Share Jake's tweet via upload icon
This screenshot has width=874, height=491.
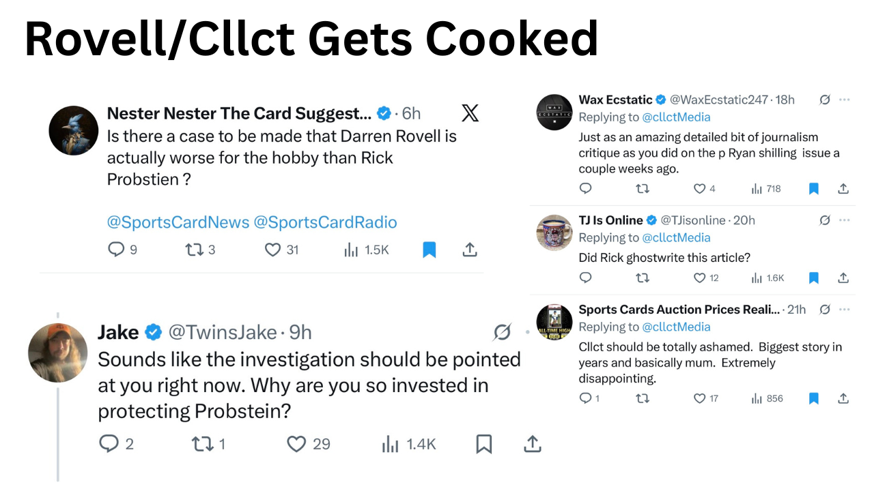click(x=532, y=445)
